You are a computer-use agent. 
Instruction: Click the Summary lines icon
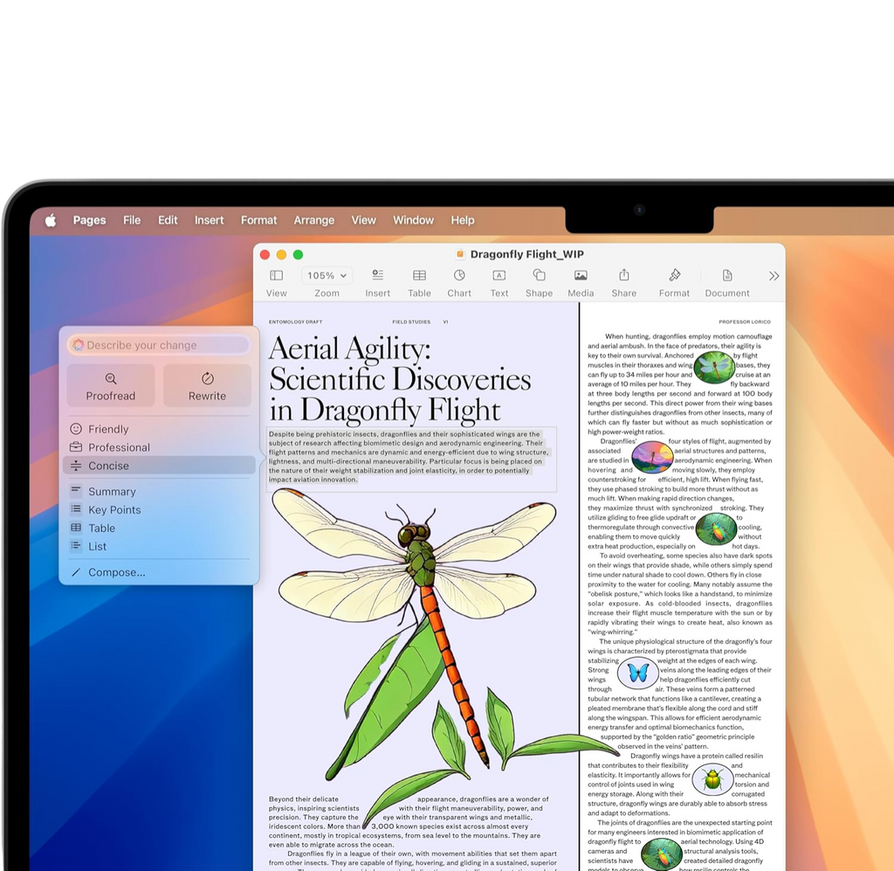point(76,490)
